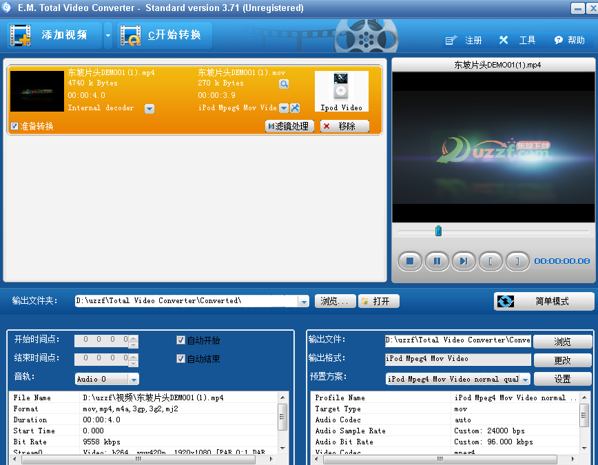
Task: Open output folder with 打开 button
Action: coord(379,301)
